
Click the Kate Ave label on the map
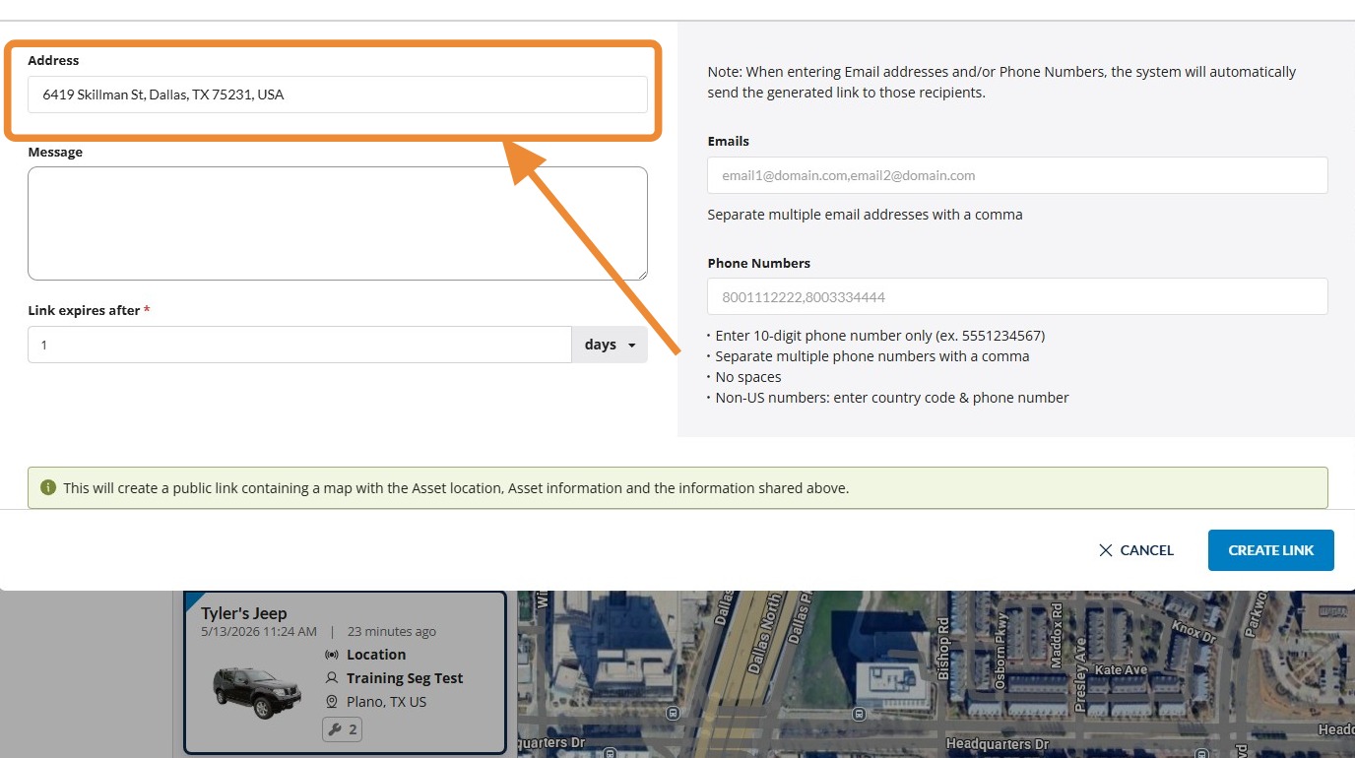(x=1122, y=669)
